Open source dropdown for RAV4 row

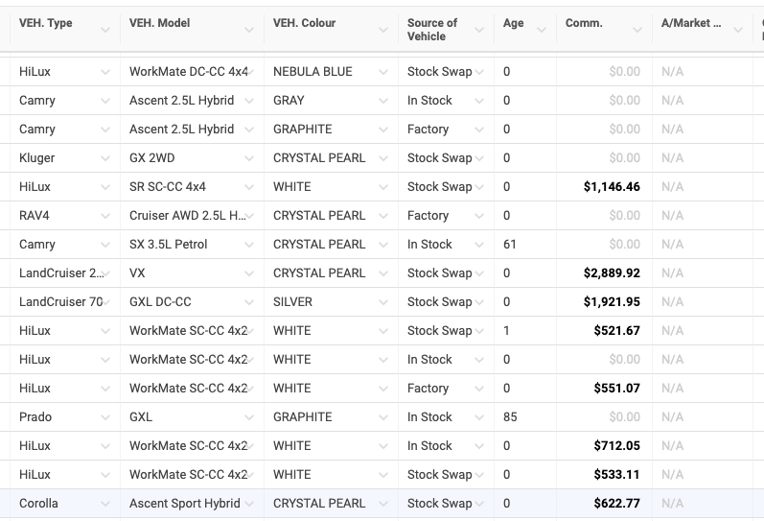coord(479,216)
